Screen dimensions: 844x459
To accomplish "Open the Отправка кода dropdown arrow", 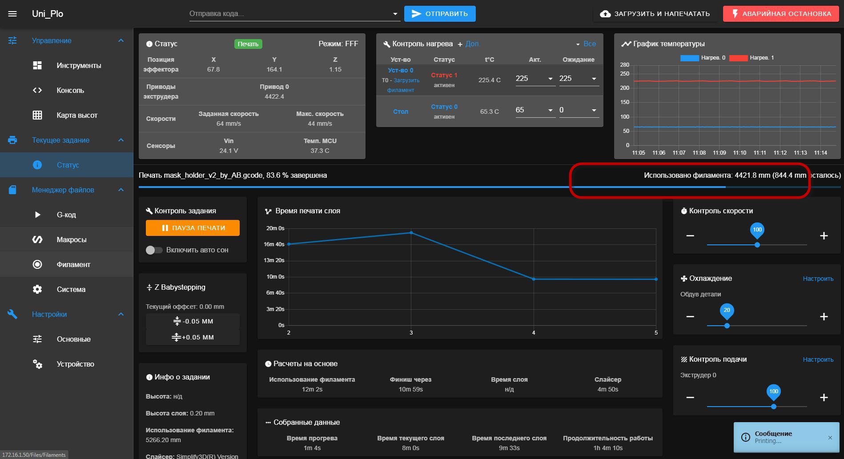I will (395, 14).
